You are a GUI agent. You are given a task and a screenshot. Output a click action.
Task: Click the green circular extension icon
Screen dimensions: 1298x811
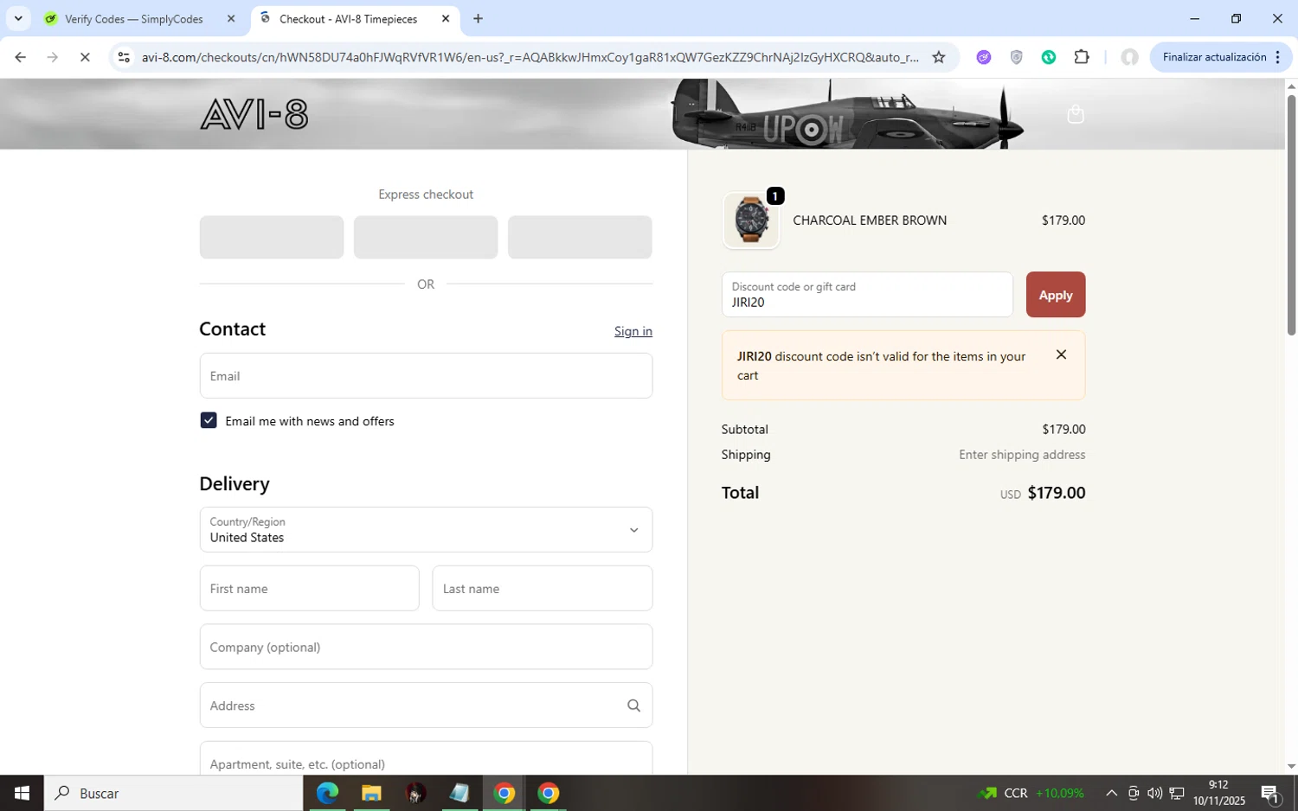point(1049,57)
